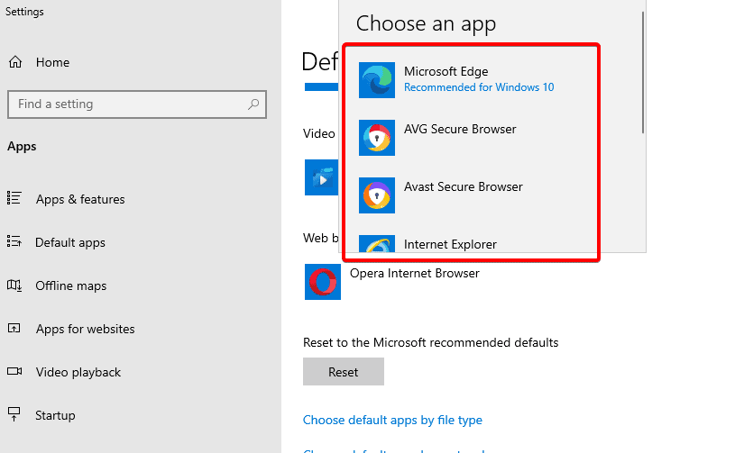Click Recommended for Windows 10 text
735x453 pixels.
479,87
